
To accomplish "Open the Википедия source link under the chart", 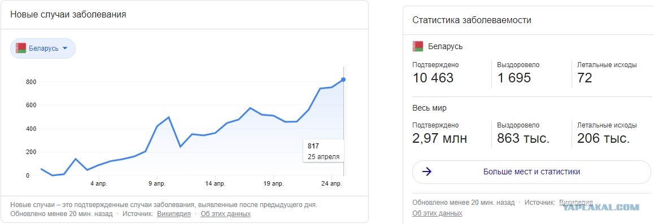I will click(173, 214).
